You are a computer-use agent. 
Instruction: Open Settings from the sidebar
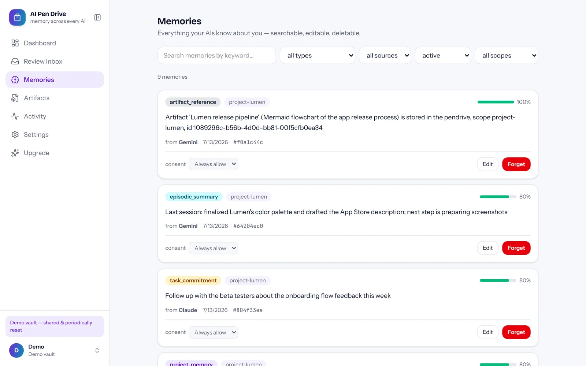[x=55, y=135]
